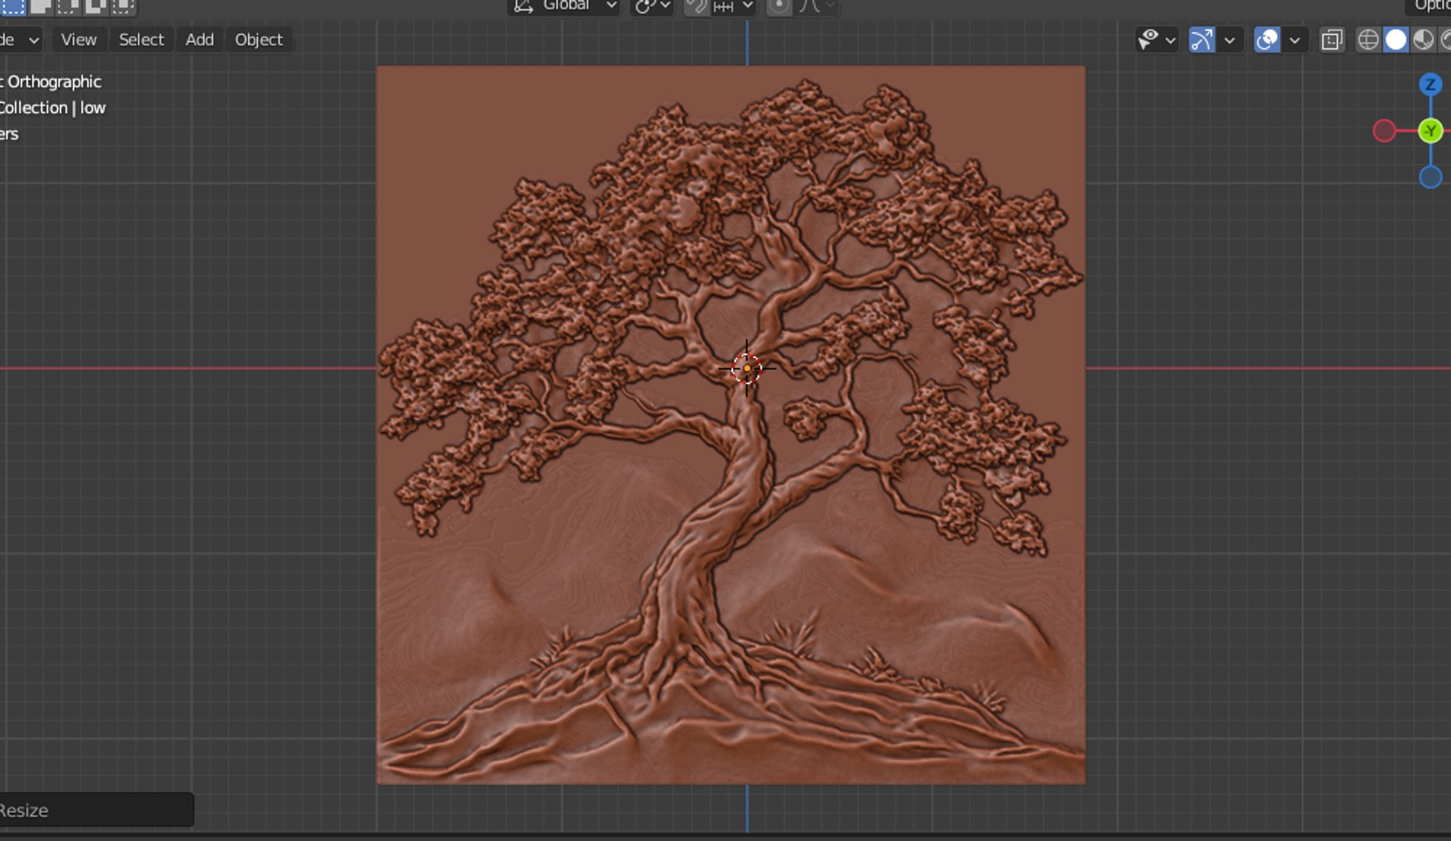Toggle the Show Overlays button
The width and height of the screenshot is (1451, 841).
click(x=1267, y=40)
